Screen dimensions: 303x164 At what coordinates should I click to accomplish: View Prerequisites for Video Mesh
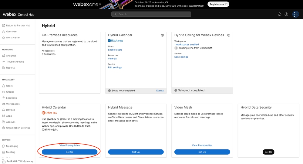[202, 145]
